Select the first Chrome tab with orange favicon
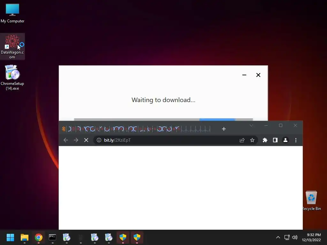327x245 pixels. (64, 129)
